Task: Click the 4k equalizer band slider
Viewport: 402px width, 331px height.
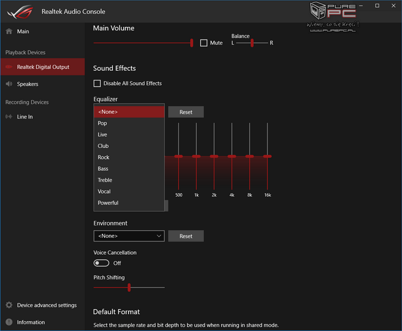Action: tap(232, 157)
